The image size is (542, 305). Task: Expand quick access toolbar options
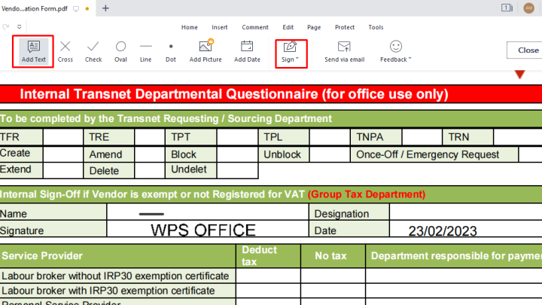click(20, 26)
